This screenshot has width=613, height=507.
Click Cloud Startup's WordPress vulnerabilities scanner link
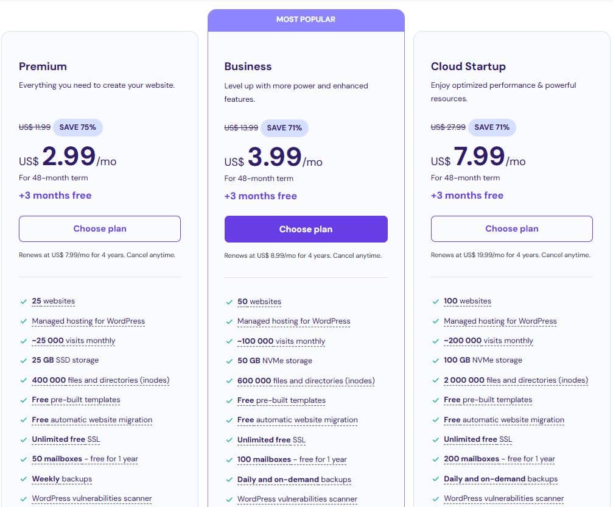(503, 498)
